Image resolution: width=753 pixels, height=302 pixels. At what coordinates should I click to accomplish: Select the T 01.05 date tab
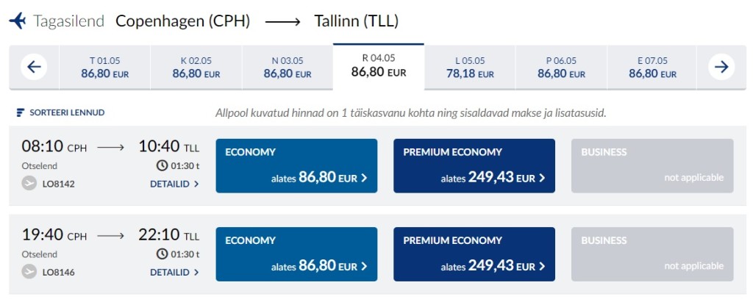(104, 67)
